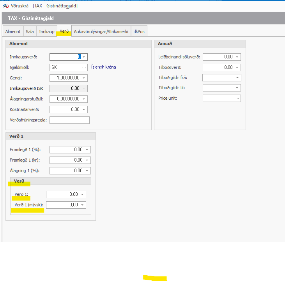285x285 pixels.
Task: Expand the Innkaupsverð dropdown arrow
Action: click(84, 57)
